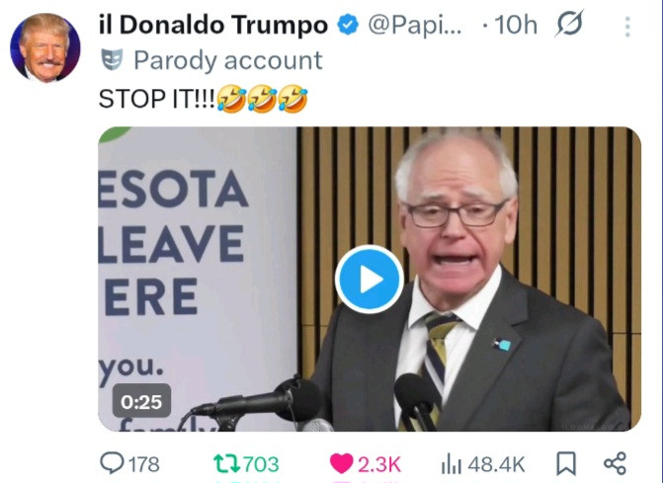Click the 178 replies count

click(144, 464)
